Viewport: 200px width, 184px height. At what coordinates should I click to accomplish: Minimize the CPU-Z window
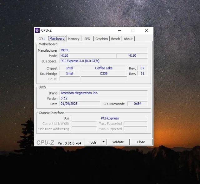coord(119,31)
